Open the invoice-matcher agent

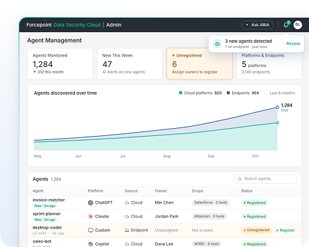(49, 200)
